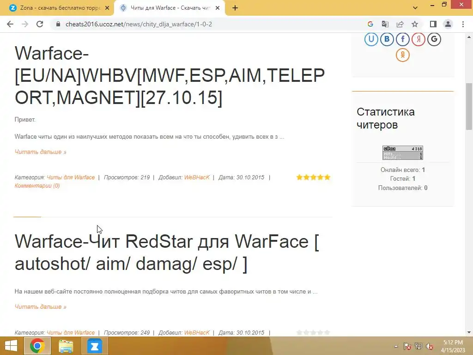Open Комментарии (0) link
The width and height of the screenshot is (473, 355).
click(x=37, y=186)
